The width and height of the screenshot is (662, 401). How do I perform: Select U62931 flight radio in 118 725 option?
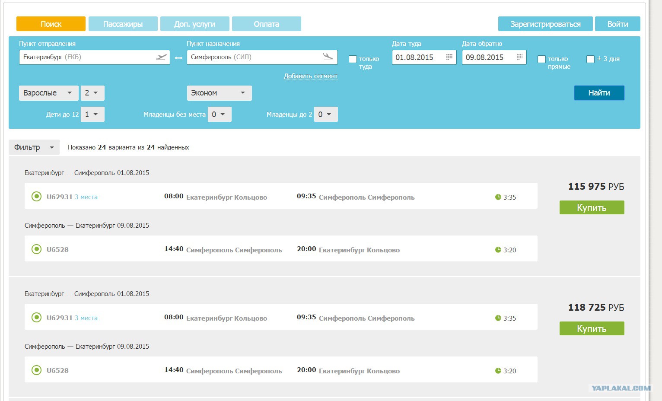point(36,318)
